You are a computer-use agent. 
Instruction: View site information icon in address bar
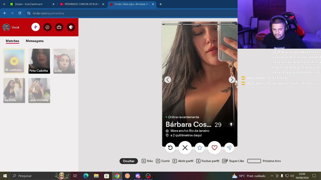pos(29,13)
